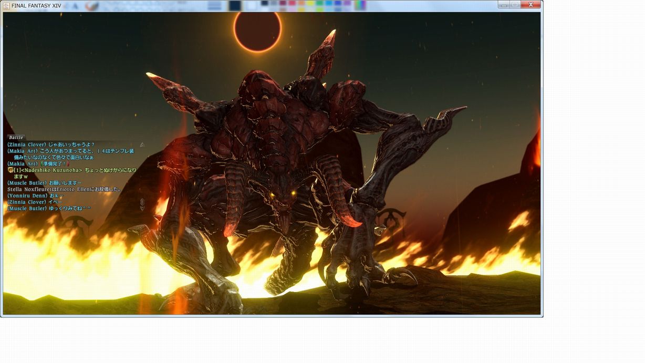Click Makia Art's message starting 'こう人があつまってると'
This screenshot has width=645, height=363.
(x=70, y=154)
